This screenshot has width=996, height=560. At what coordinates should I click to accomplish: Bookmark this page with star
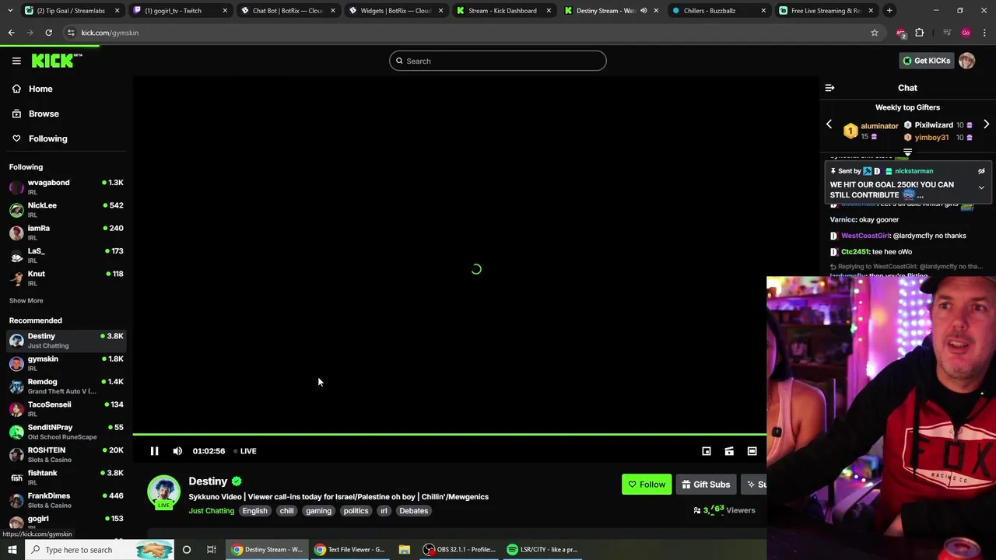point(875,33)
